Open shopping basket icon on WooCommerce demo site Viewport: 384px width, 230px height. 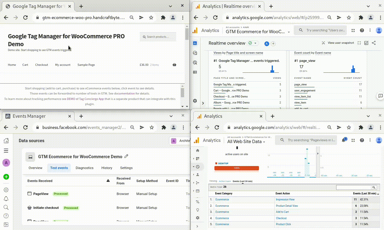click(174, 65)
